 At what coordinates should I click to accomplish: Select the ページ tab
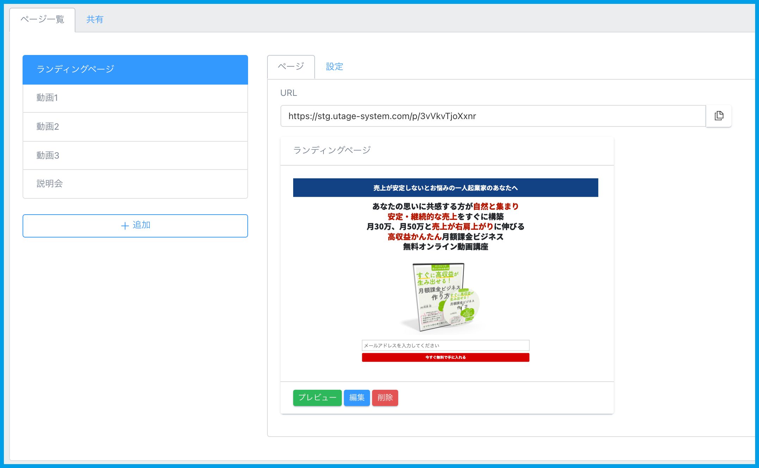pyautogui.click(x=291, y=67)
